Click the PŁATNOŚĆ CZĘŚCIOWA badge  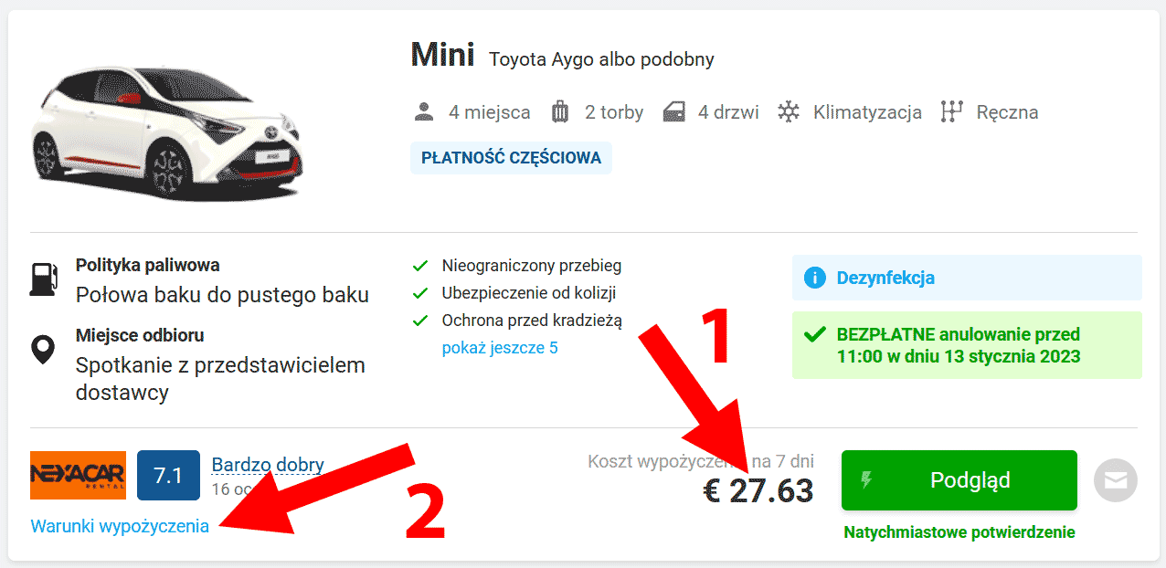(511, 158)
